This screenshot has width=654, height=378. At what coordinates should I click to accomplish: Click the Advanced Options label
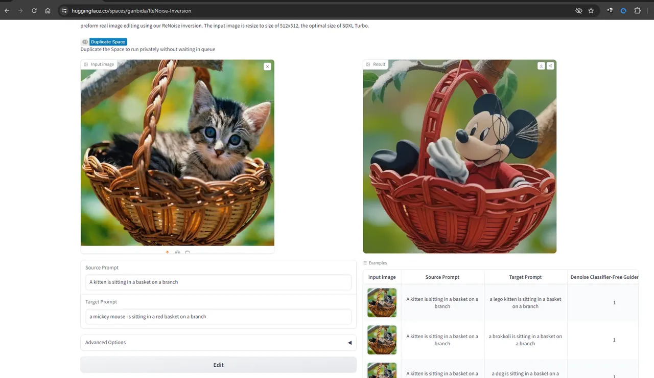click(x=105, y=343)
